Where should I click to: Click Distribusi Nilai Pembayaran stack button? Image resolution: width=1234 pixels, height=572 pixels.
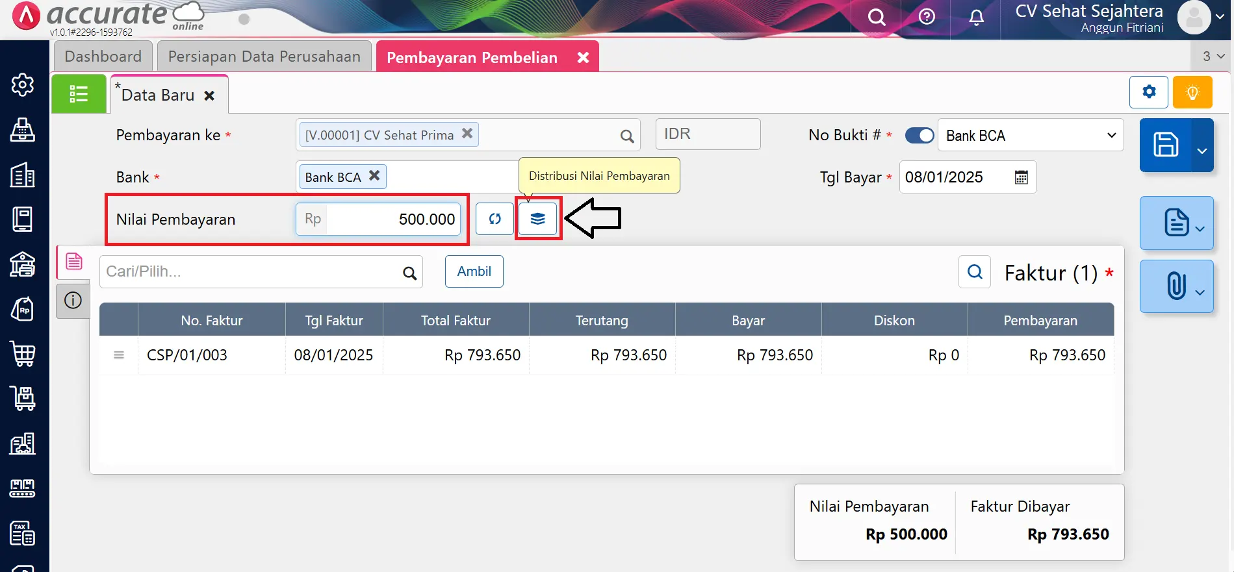tap(538, 219)
